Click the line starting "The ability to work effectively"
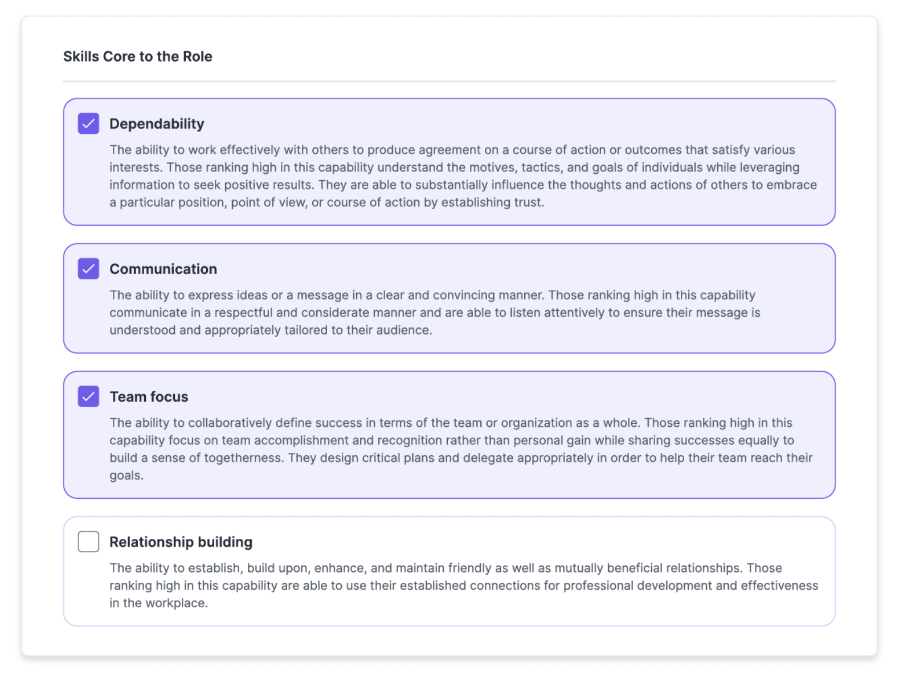The image size is (899, 679). [452, 150]
